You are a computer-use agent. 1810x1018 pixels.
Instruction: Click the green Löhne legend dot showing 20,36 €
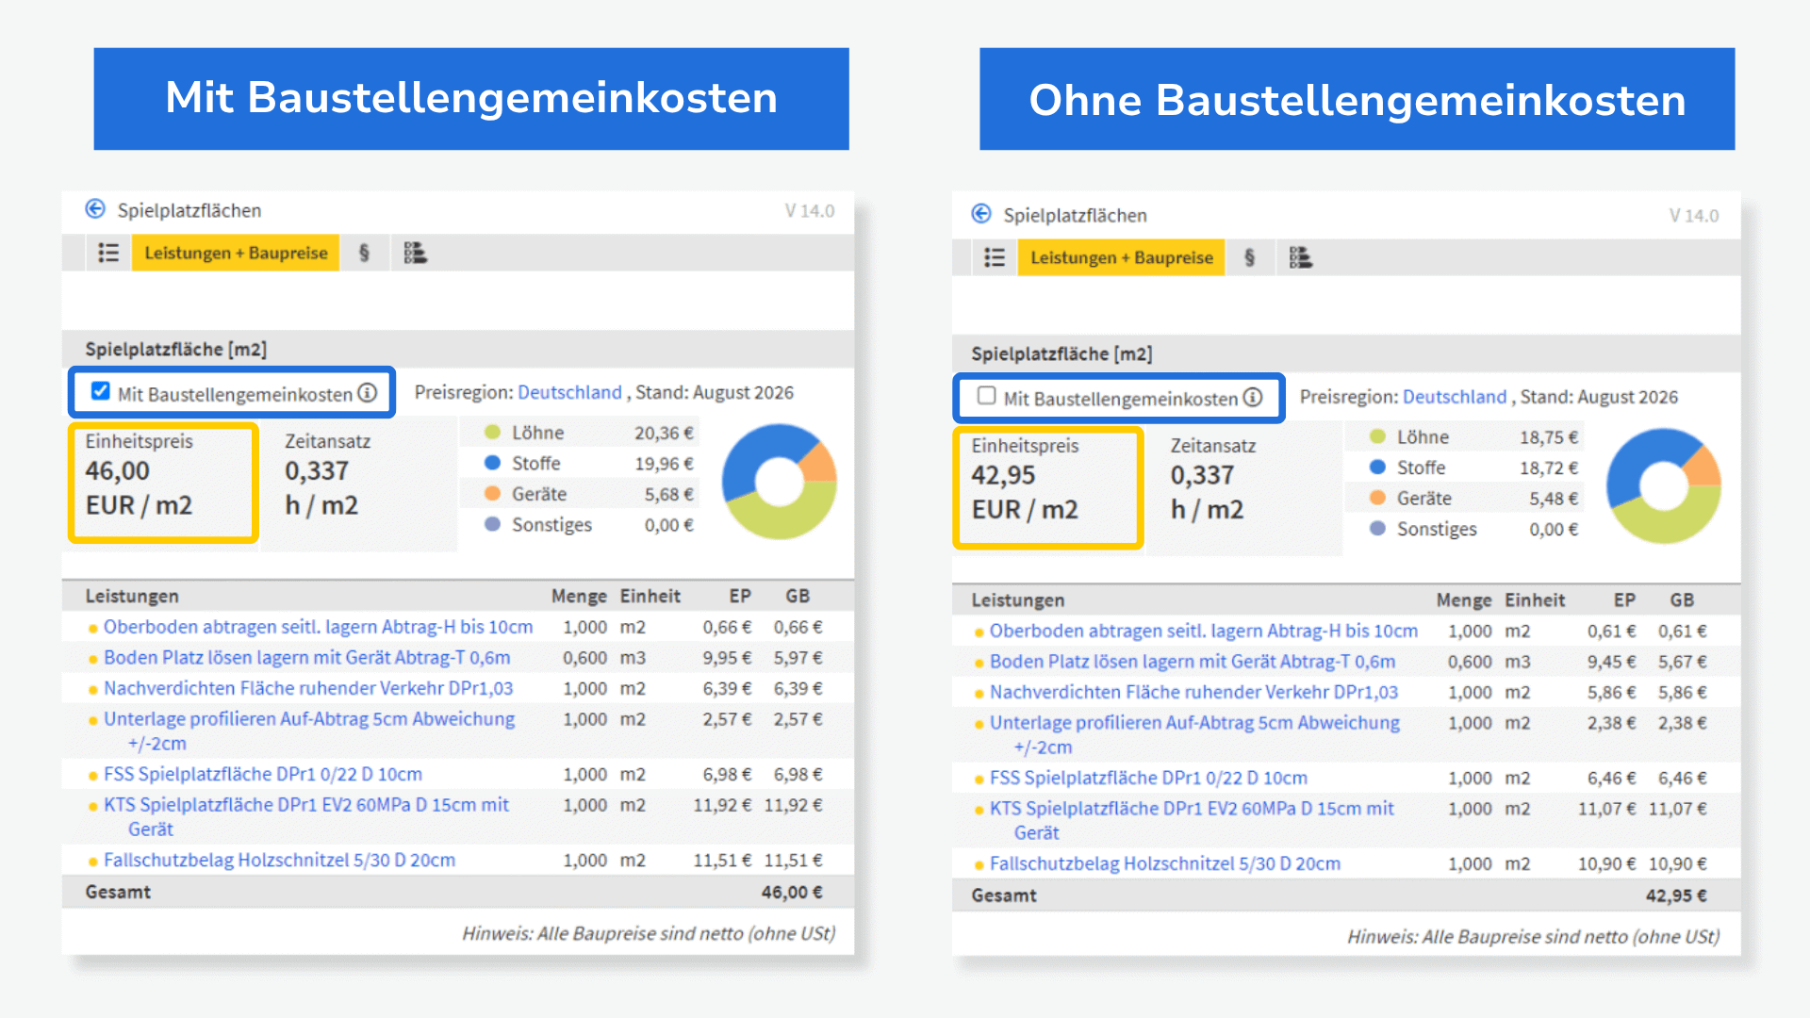[492, 433]
